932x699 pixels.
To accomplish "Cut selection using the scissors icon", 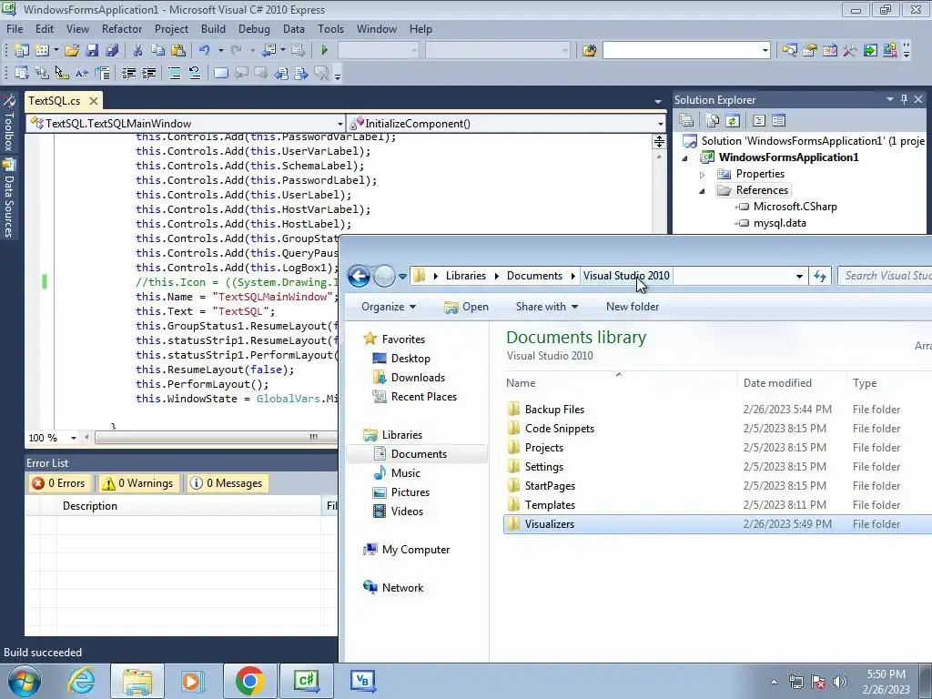I will [138, 51].
